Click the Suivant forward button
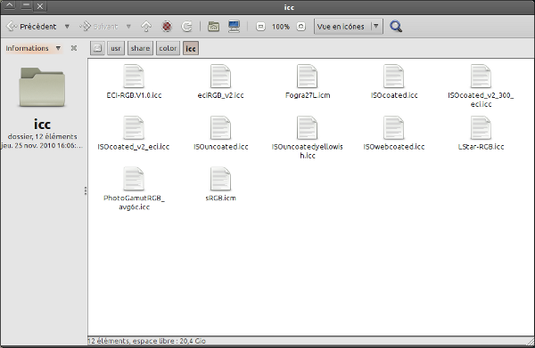 point(98,27)
